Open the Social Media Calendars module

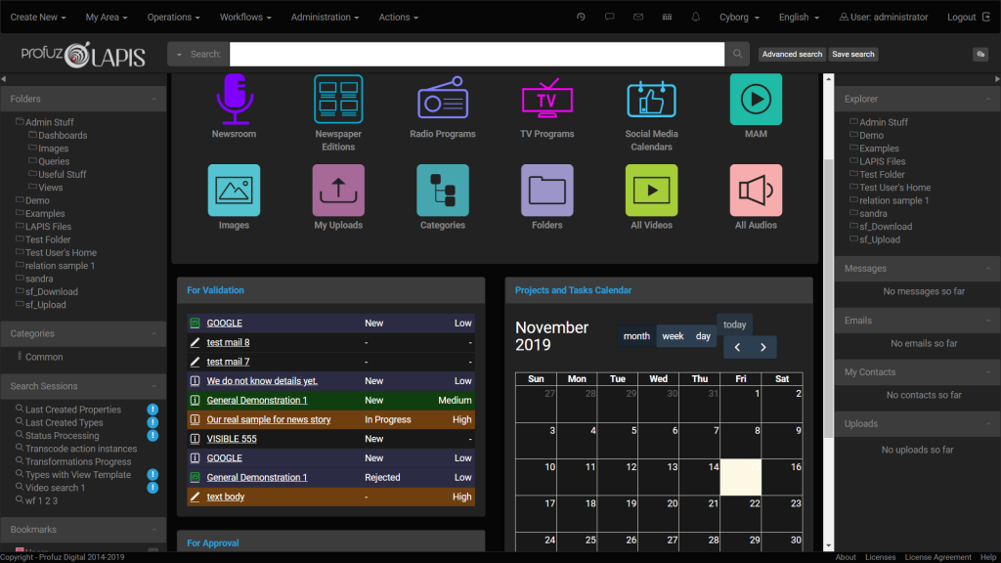(x=651, y=99)
